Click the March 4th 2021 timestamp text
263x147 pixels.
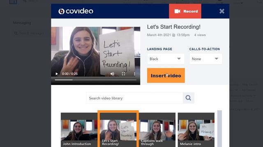168,35
